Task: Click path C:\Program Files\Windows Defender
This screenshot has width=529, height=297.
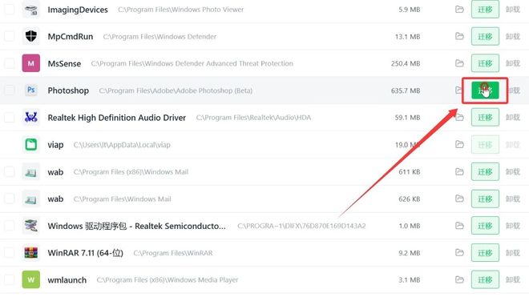Action: (160, 36)
